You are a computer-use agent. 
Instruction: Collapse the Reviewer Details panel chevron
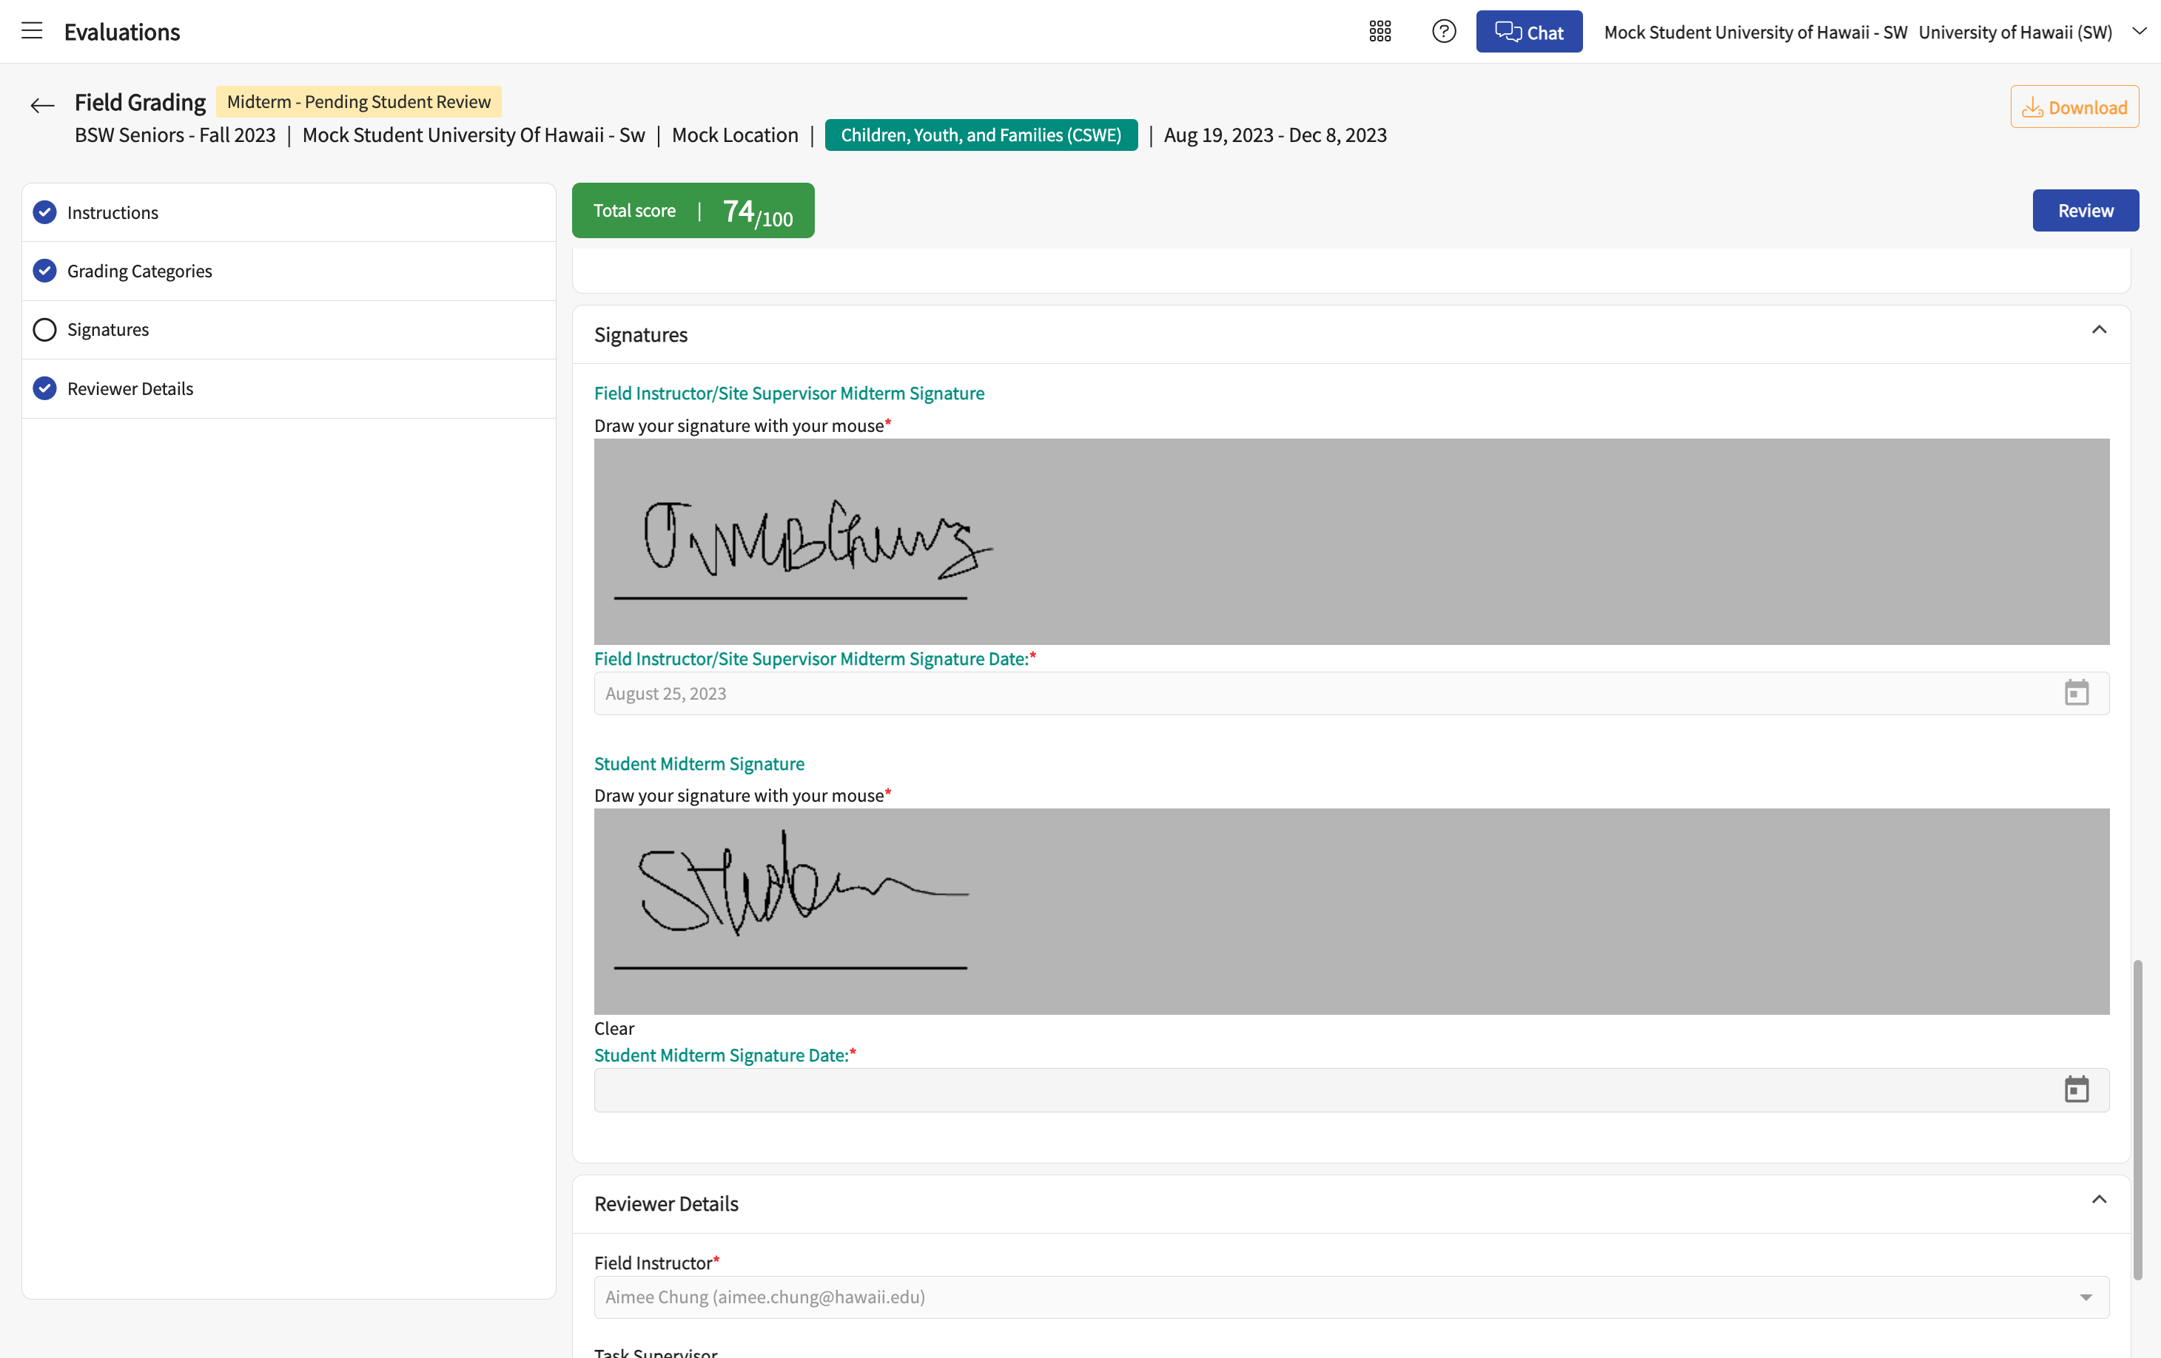point(2098,1200)
